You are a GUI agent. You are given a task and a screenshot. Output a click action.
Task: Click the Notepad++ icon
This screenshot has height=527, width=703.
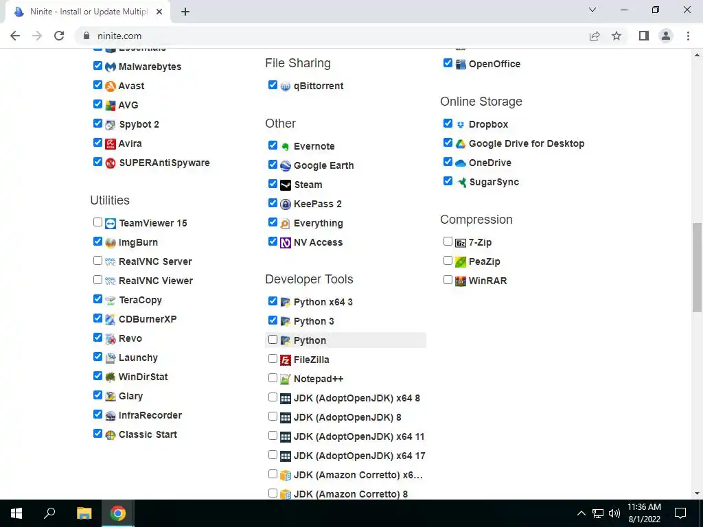click(x=286, y=379)
